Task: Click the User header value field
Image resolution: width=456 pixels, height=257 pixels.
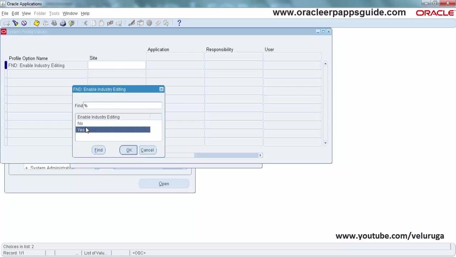Action: click(x=292, y=57)
